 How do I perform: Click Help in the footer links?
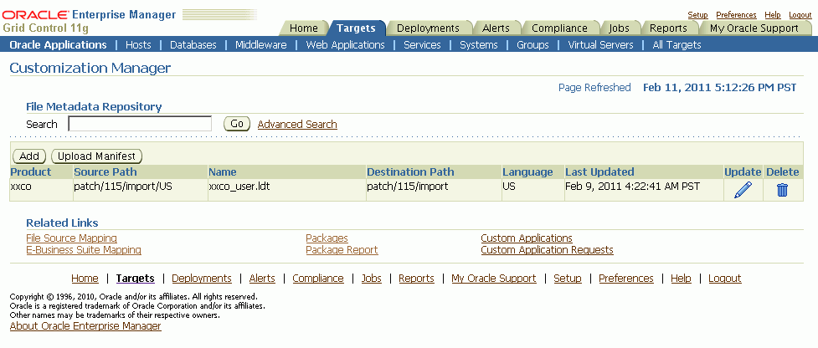click(x=681, y=279)
